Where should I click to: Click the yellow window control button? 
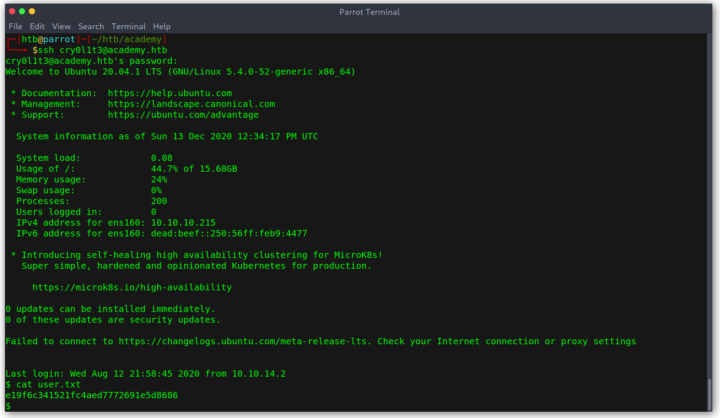coord(32,11)
